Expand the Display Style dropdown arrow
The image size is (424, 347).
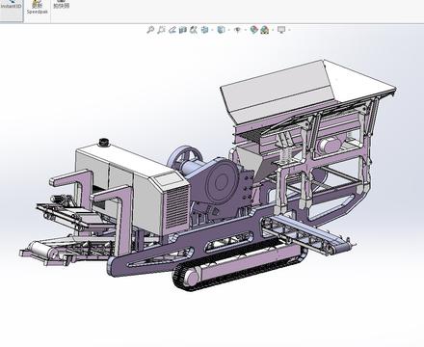[228, 30]
